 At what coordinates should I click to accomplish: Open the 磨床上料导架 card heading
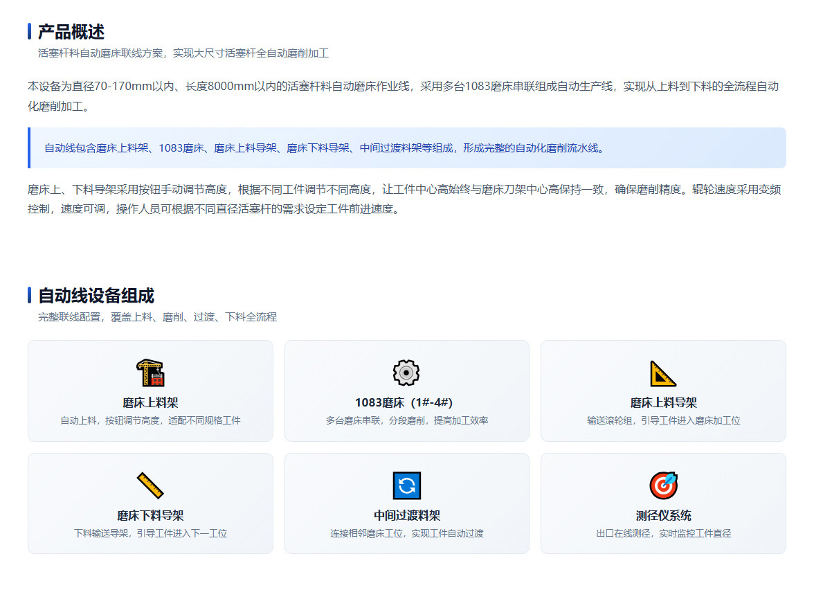tap(663, 402)
